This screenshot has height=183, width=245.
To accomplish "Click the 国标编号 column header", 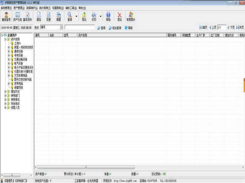I will click(x=174, y=35).
